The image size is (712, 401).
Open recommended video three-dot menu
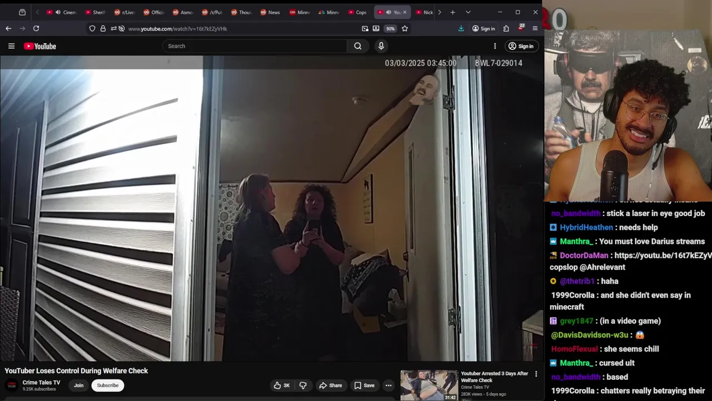click(x=536, y=374)
